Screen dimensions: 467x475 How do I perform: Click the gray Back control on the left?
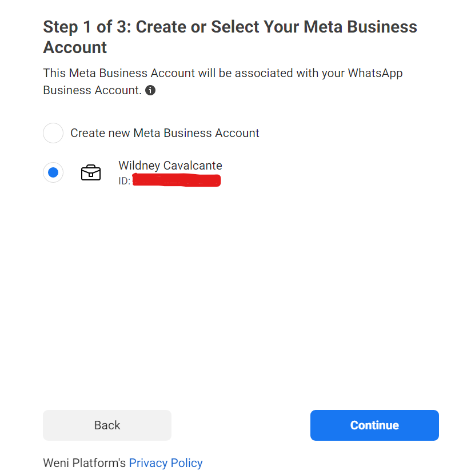[107, 425]
